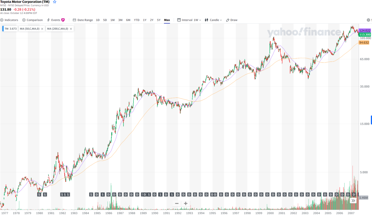Viewport: 372px width, 217px height.
Task: Remove the MA (200,C,MA,0) indicator
Action: point(71,29)
